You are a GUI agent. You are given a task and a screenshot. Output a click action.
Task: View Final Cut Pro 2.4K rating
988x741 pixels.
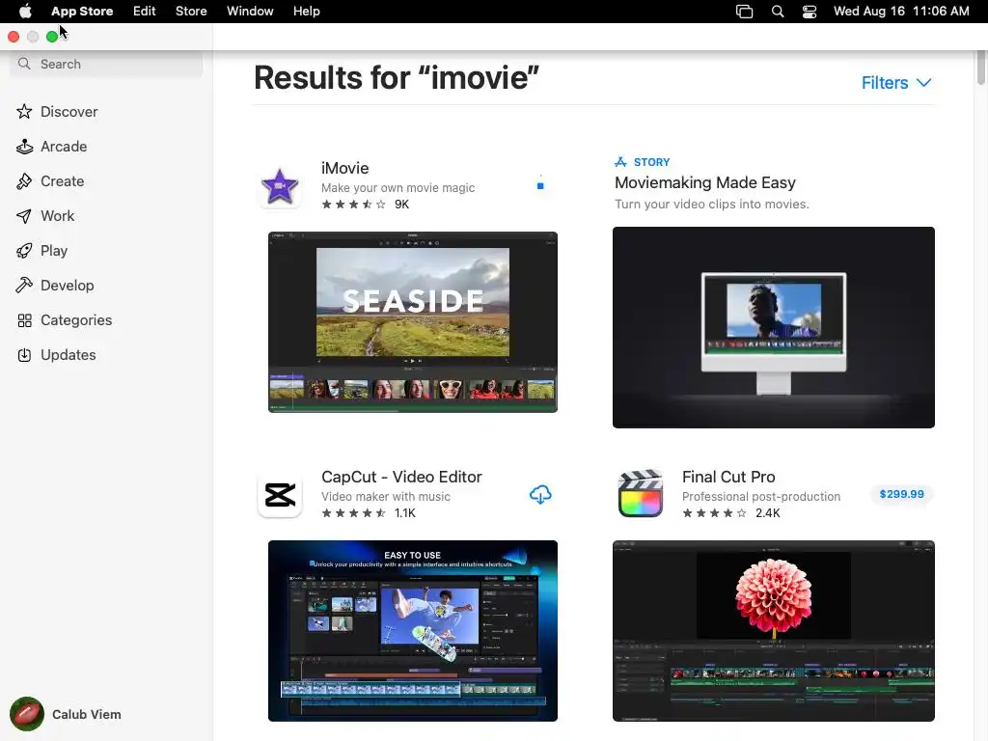coord(731,513)
